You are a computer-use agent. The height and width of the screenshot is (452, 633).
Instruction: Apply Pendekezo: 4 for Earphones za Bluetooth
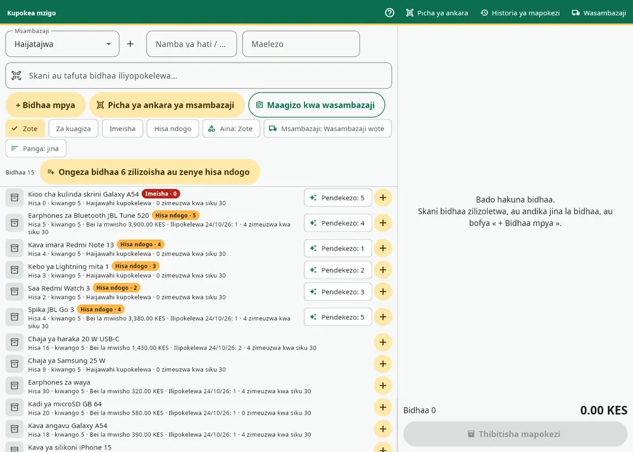click(x=338, y=223)
